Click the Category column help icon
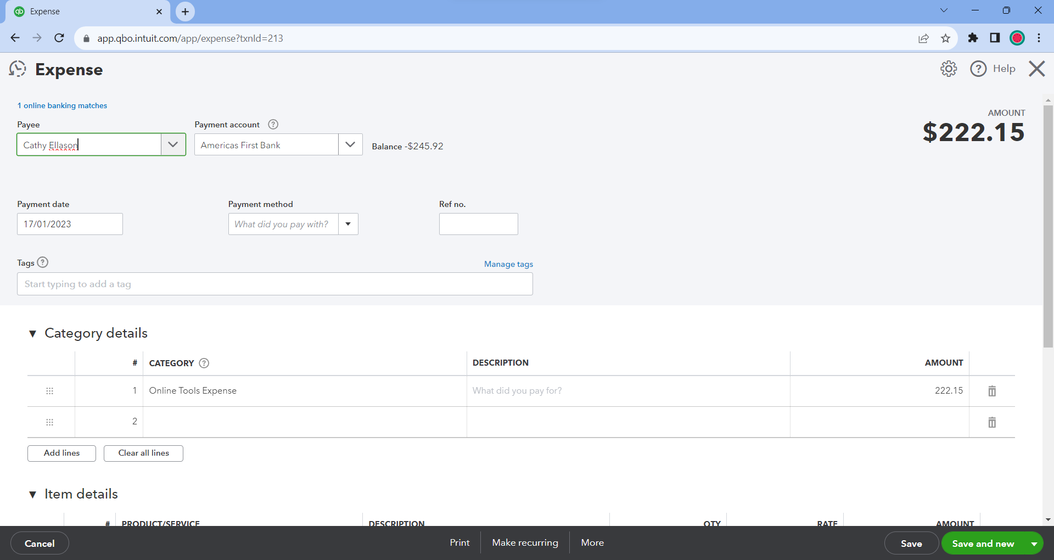 point(204,363)
